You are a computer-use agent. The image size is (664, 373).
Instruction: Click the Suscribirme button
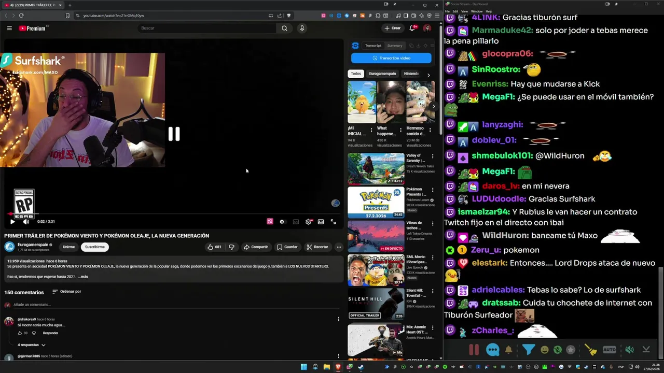tap(94, 247)
